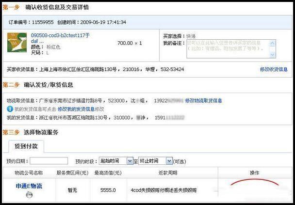Click 买家选择 快递 text
This screenshot has width=295, height=205.
tap(180, 36)
